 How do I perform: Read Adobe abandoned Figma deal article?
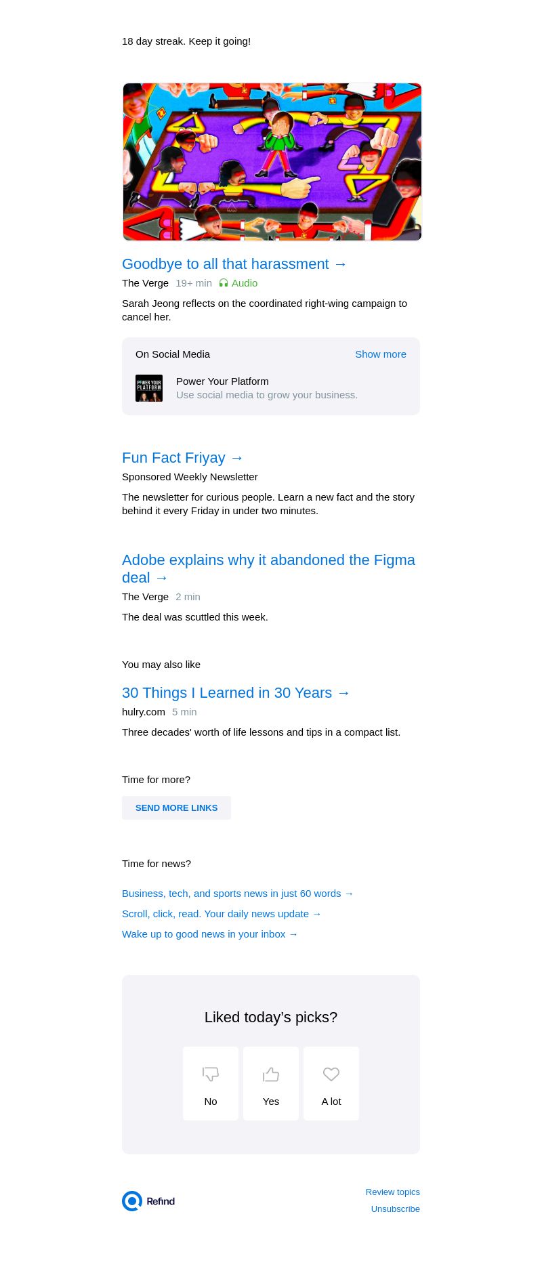pyautogui.click(x=268, y=568)
